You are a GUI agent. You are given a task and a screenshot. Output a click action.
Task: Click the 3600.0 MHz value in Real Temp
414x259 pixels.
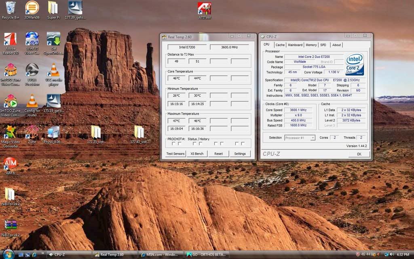pos(229,47)
